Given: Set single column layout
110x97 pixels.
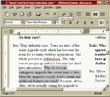Looking at the screenshot, I should tap(88, 14).
